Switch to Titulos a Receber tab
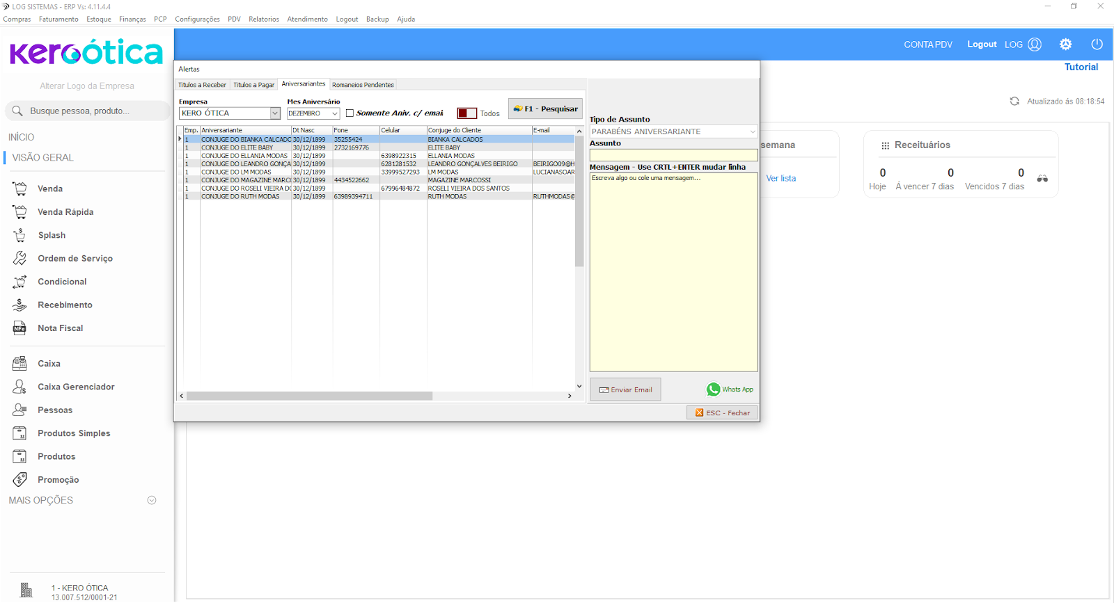Image resolution: width=1114 pixels, height=603 pixels. coord(202,85)
